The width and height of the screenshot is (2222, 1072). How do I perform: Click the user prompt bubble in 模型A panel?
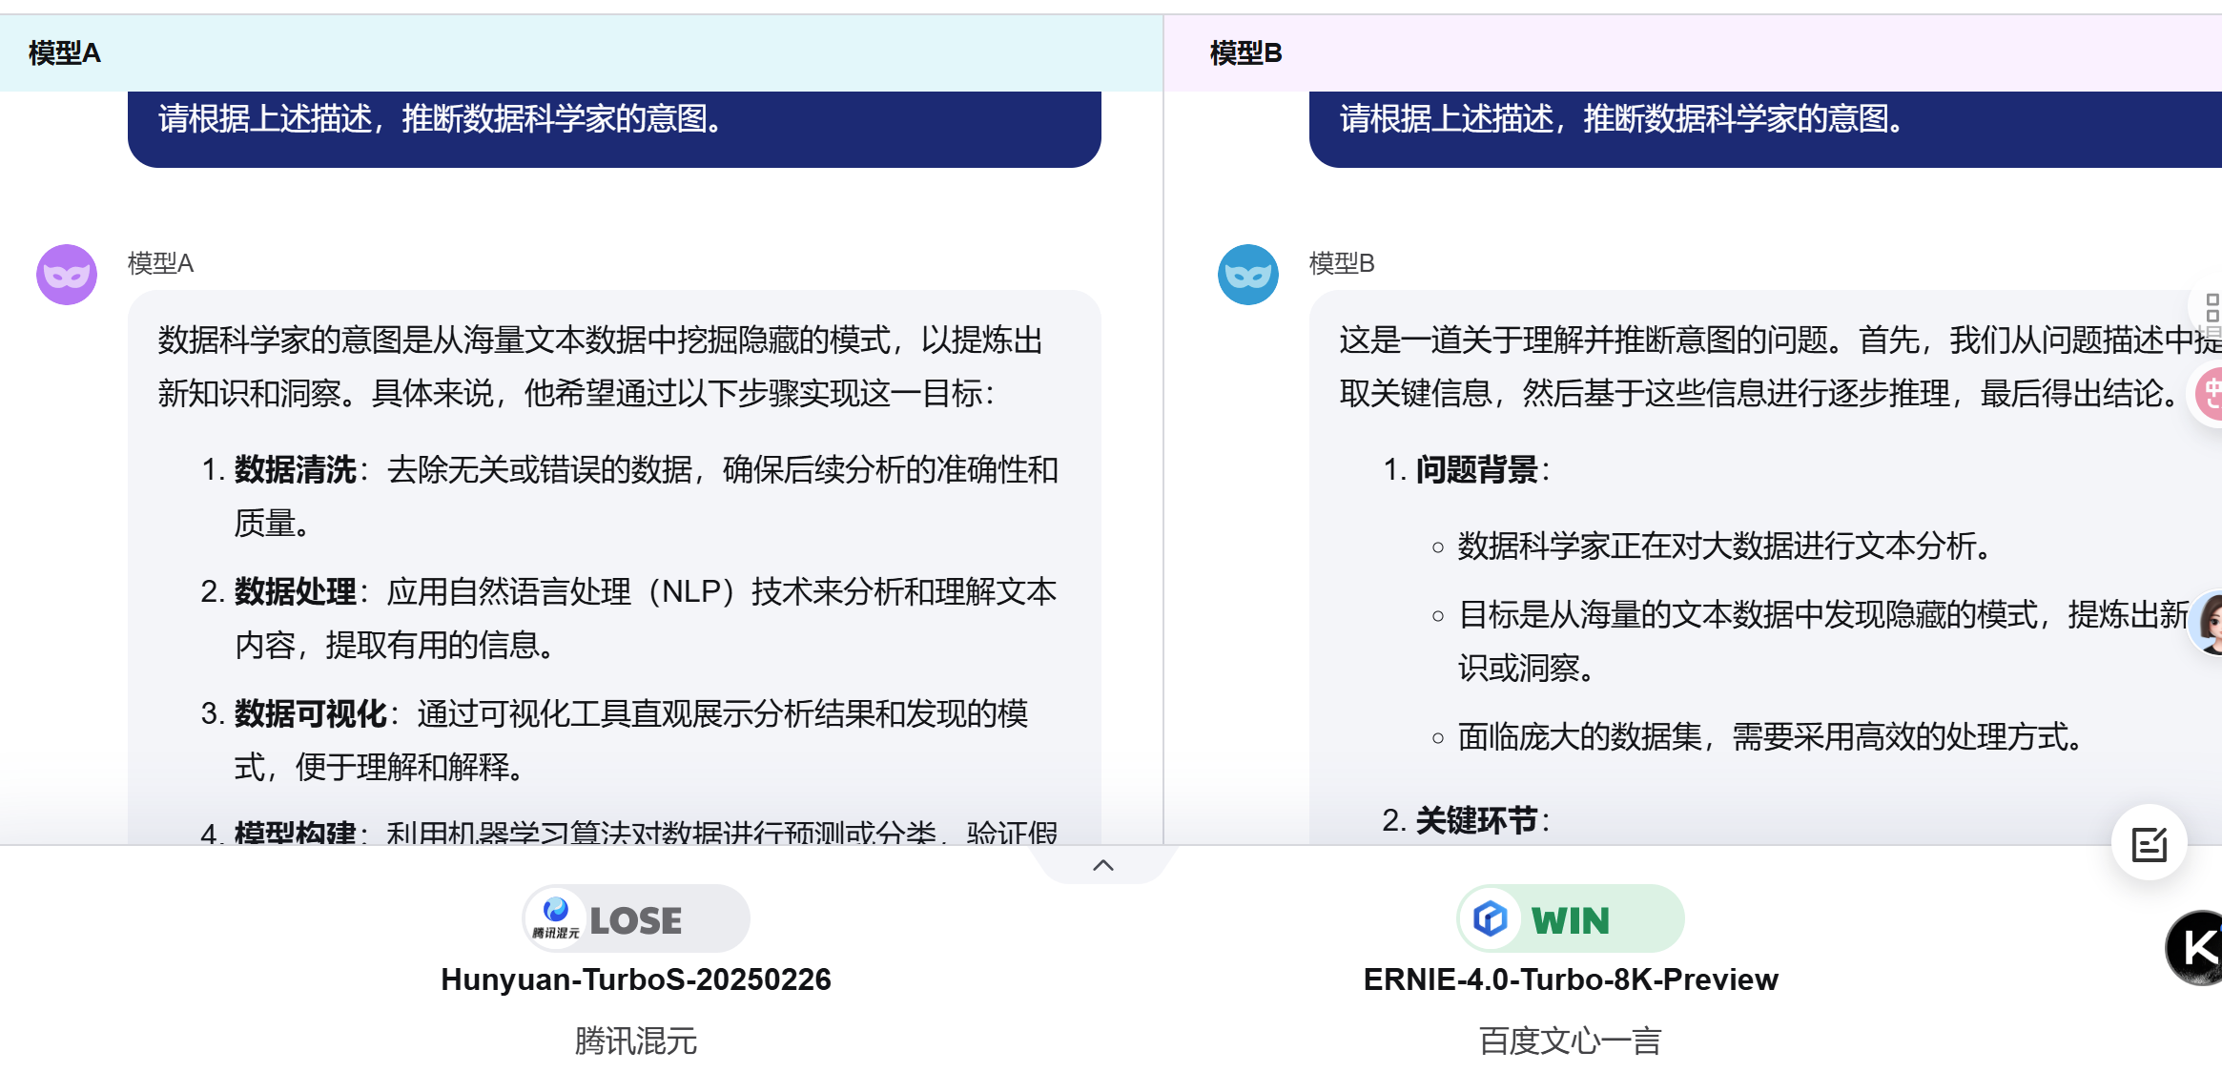coord(614,128)
